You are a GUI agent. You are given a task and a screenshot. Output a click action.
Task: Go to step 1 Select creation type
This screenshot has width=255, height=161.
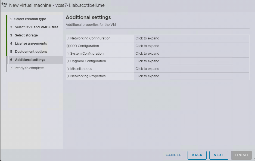pyautogui.click(x=30, y=19)
